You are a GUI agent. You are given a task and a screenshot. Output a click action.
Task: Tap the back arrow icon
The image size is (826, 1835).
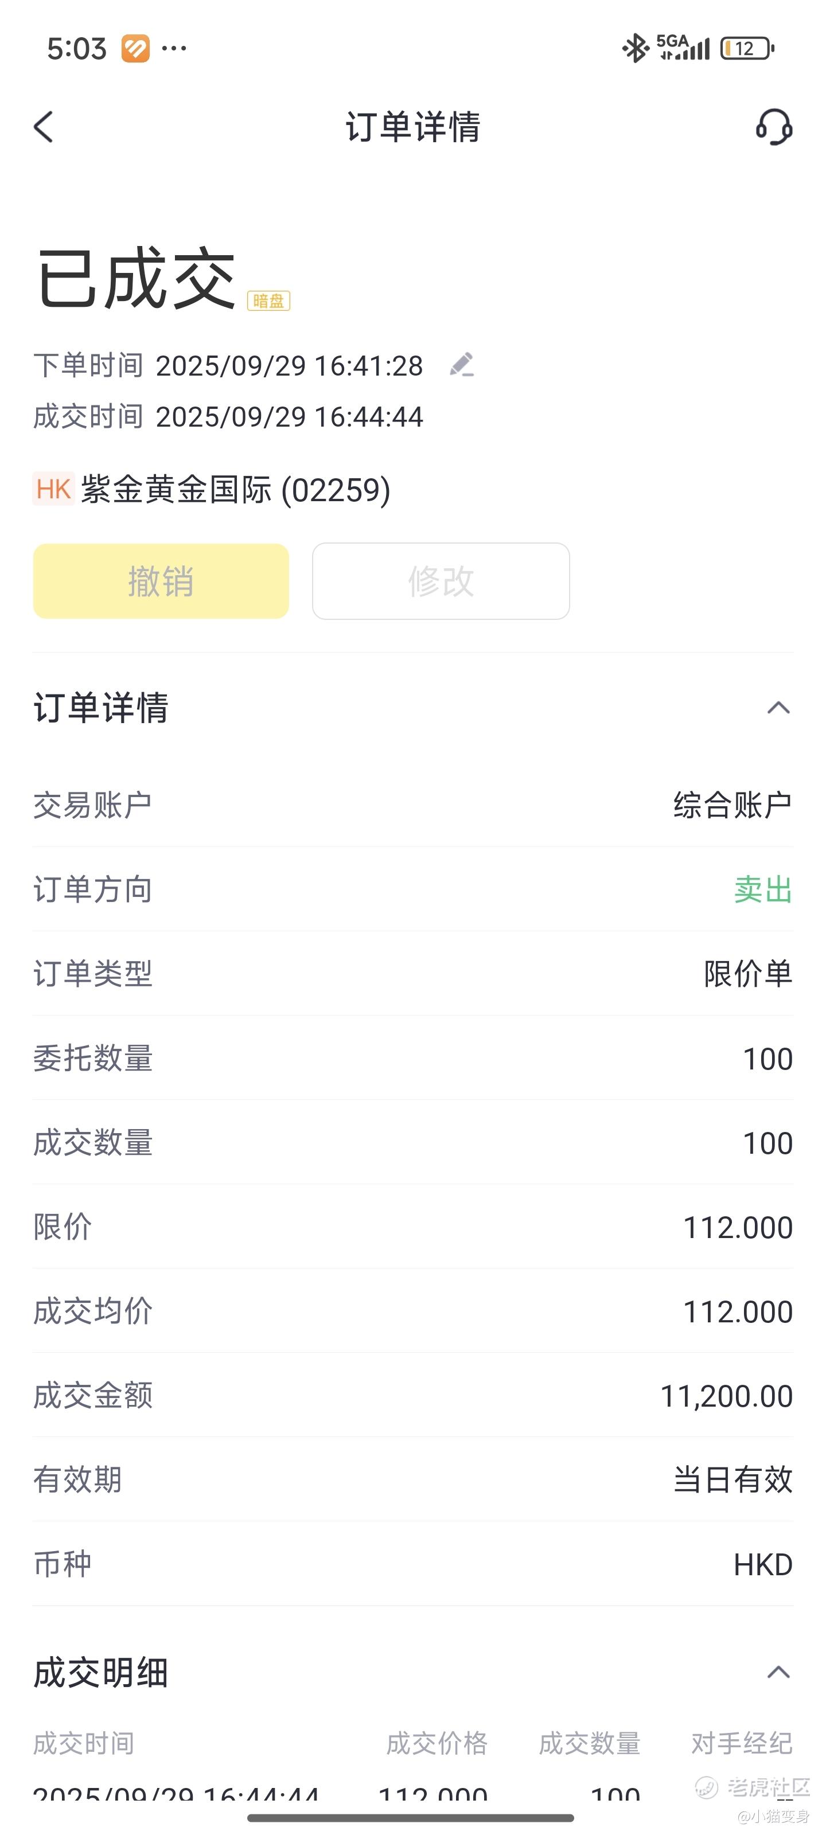point(44,127)
